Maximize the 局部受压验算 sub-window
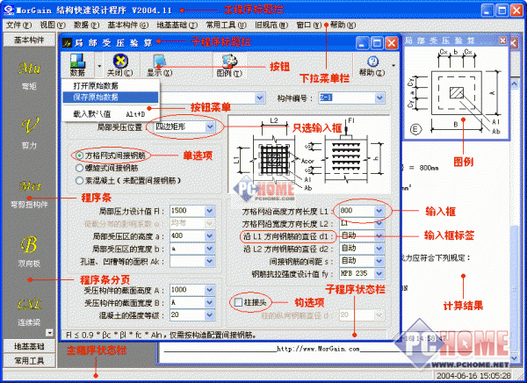This screenshot has height=383, width=527. point(377,43)
